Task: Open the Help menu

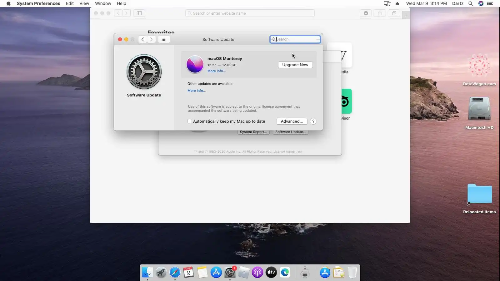Action: pos(122,3)
